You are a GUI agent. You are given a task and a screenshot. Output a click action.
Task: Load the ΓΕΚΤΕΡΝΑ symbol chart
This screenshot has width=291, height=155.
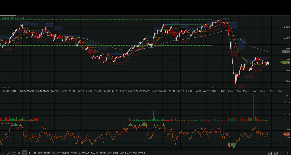coord(75,153)
